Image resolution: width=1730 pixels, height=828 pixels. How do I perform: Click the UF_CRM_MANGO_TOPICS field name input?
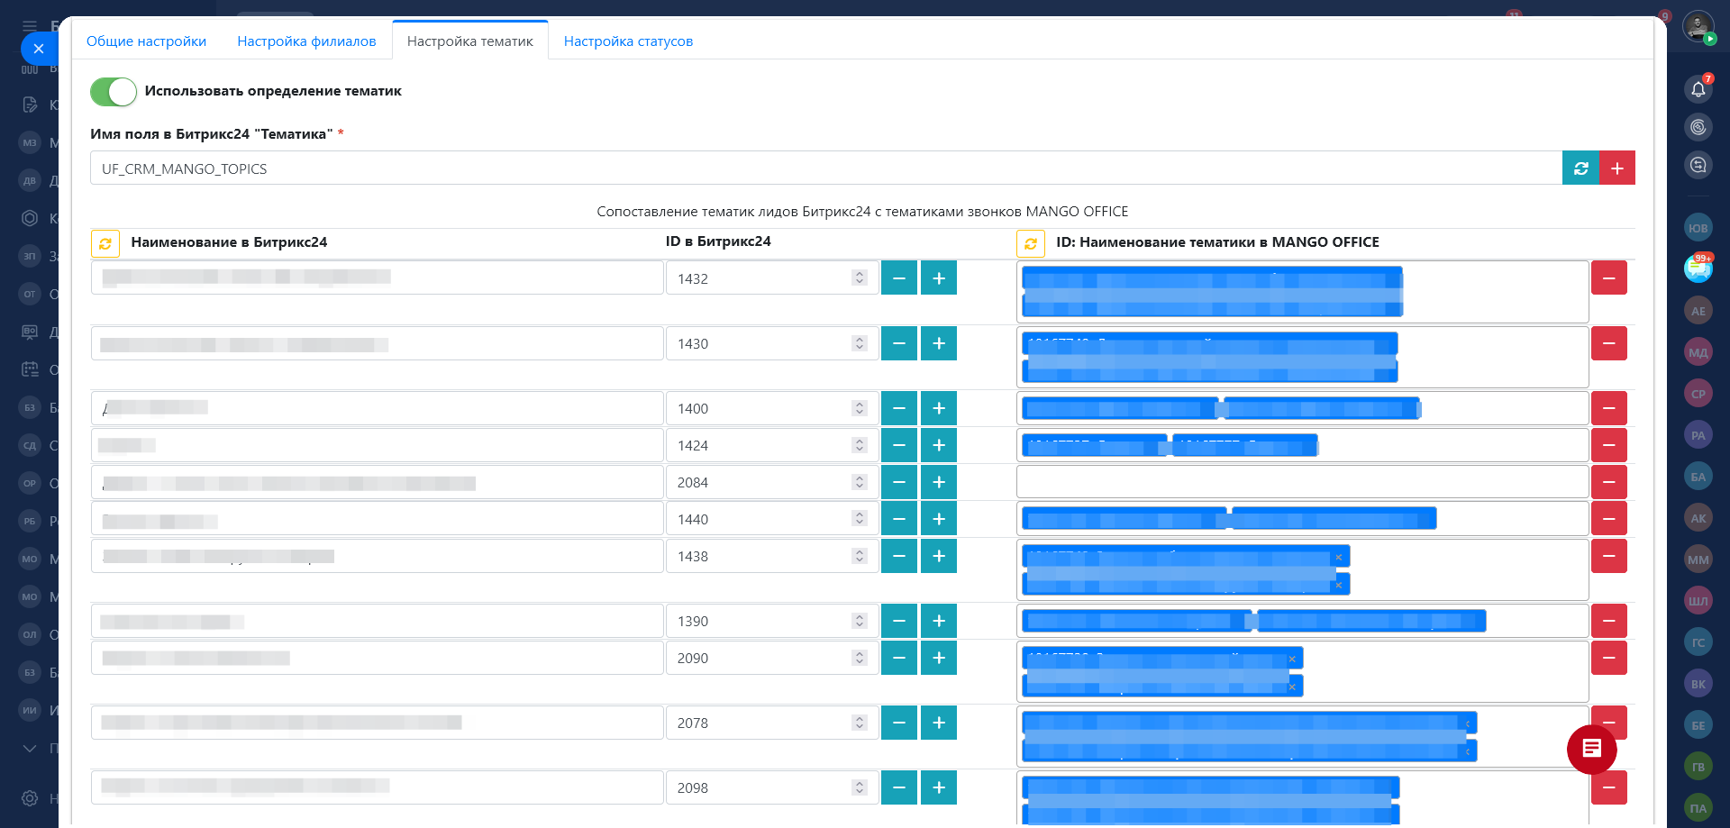pyautogui.click(x=824, y=168)
